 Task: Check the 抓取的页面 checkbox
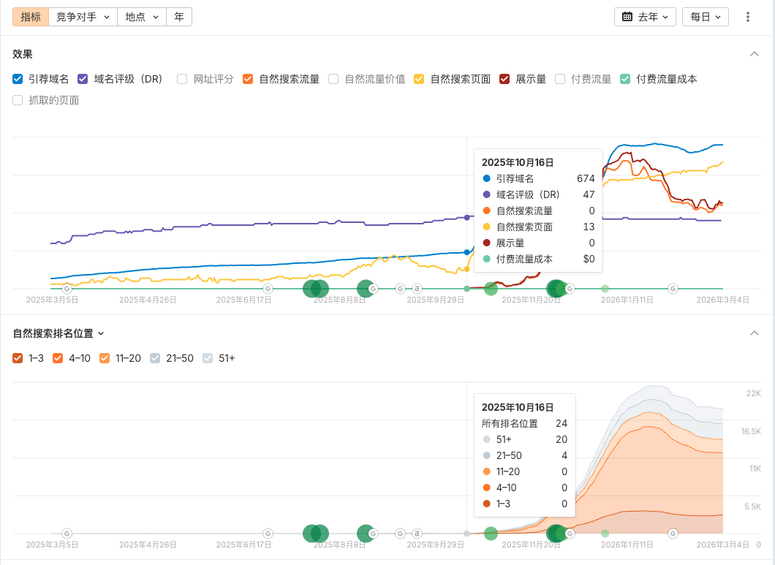18,100
